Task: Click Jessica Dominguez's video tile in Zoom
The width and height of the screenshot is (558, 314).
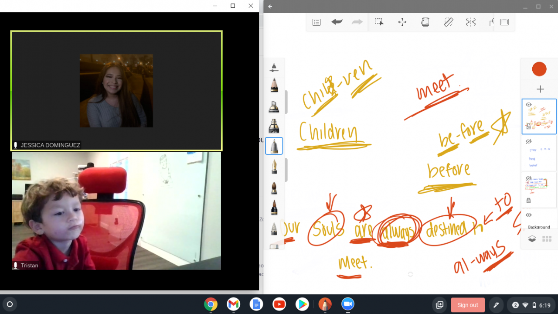Action: (116, 91)
